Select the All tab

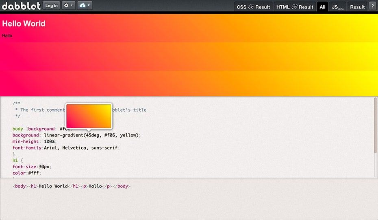(x=322, y=7)
